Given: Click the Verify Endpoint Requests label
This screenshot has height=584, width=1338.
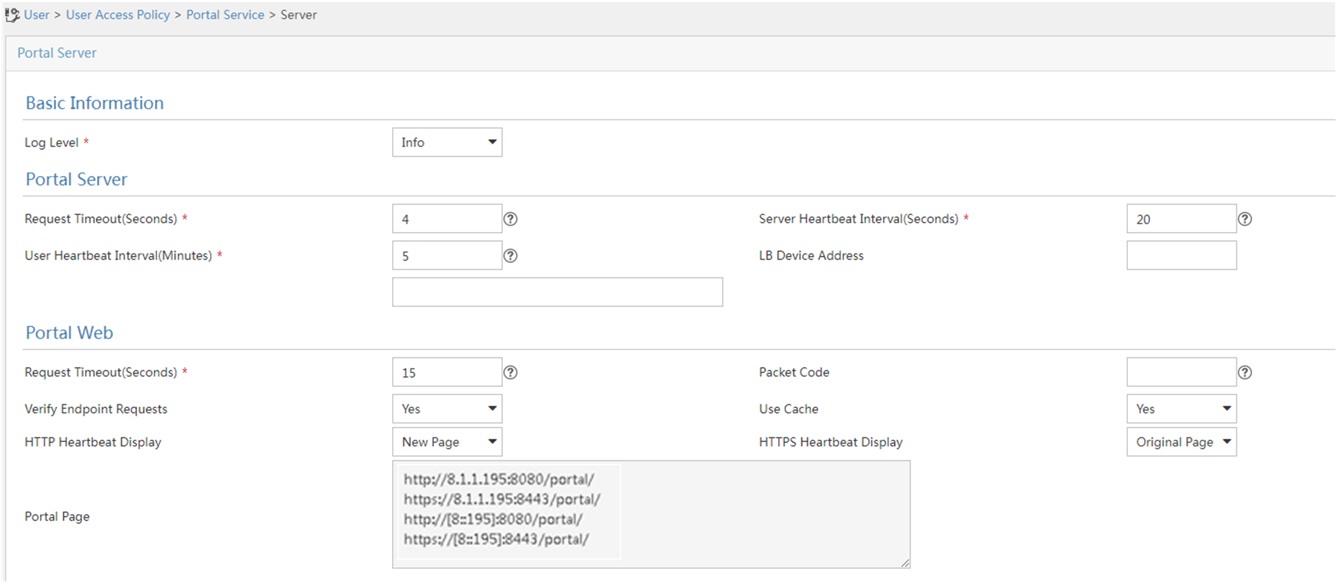Looking at the screenshot, I should (96, 410).
